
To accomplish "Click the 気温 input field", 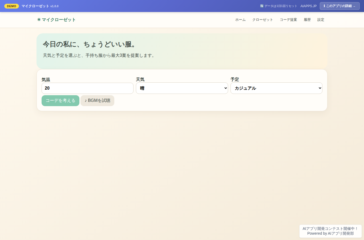I will [87, 88].
